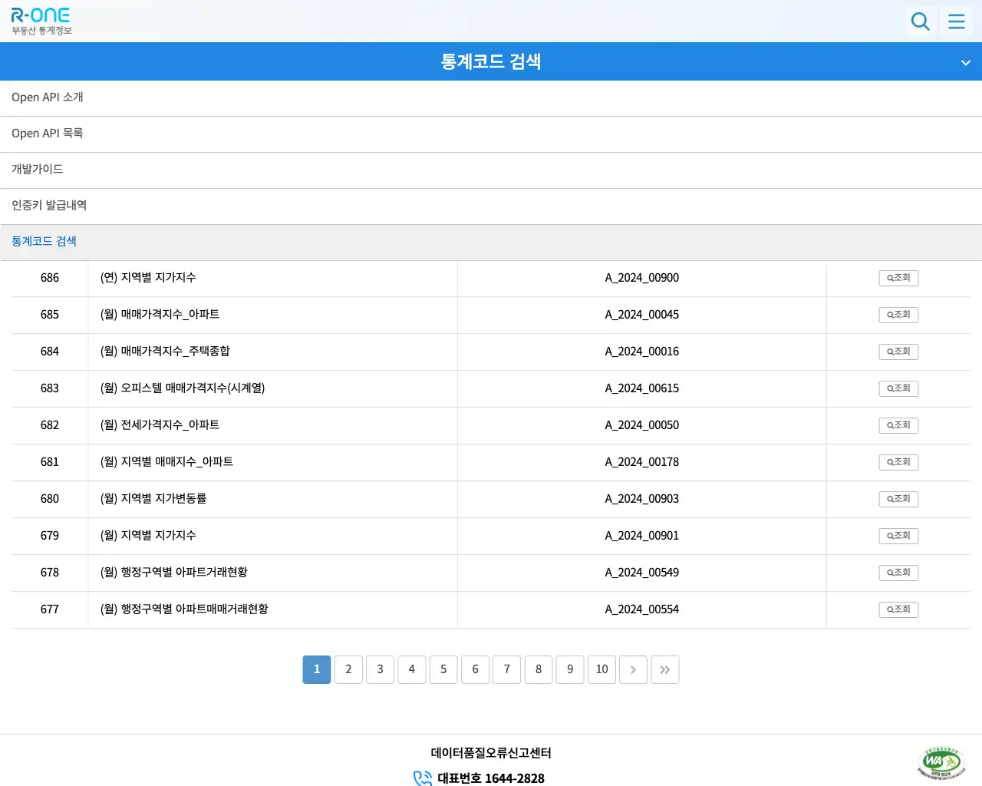Click text (월) 전세가격지수_아파트
The height and width of the screenshot is (786, 982).
[x=160, y=425]
